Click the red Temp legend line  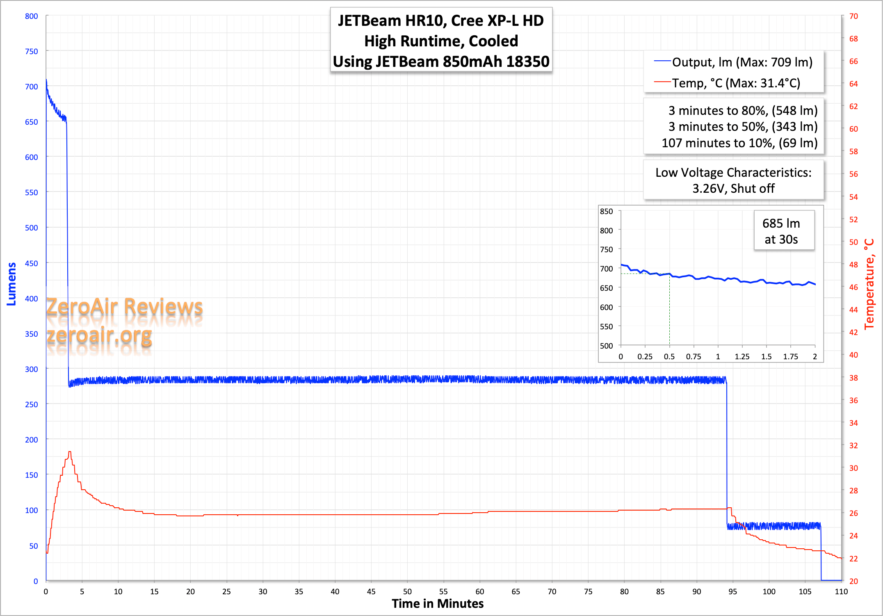point(662,82)
